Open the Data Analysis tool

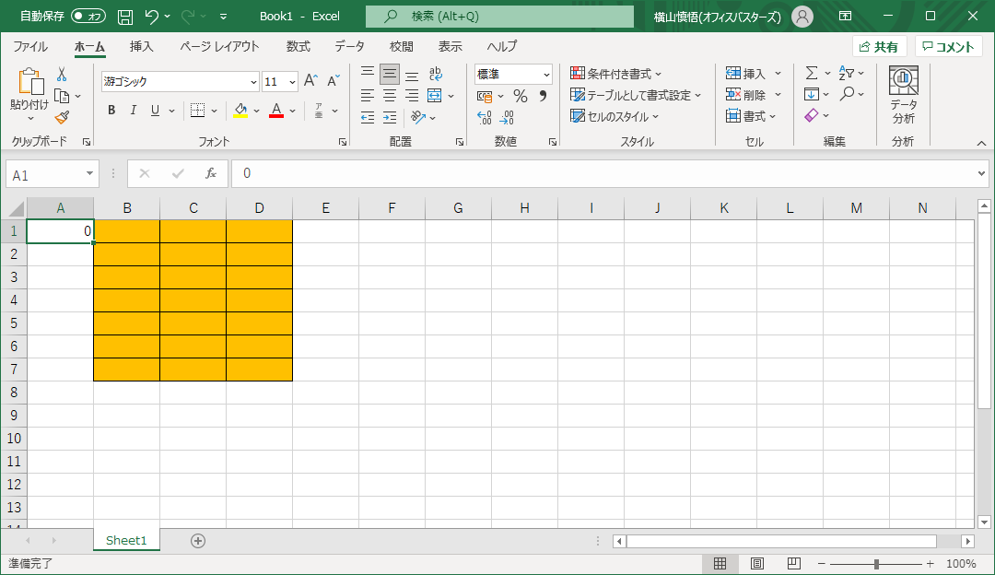pyautogui.click(x=903, y=96)
